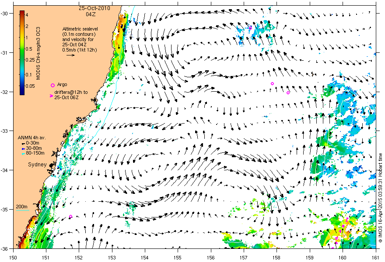Click the colorbar near the dark blue 0.05 level
The height and width of the screenshot is (262, 385).
pos(22,86)
